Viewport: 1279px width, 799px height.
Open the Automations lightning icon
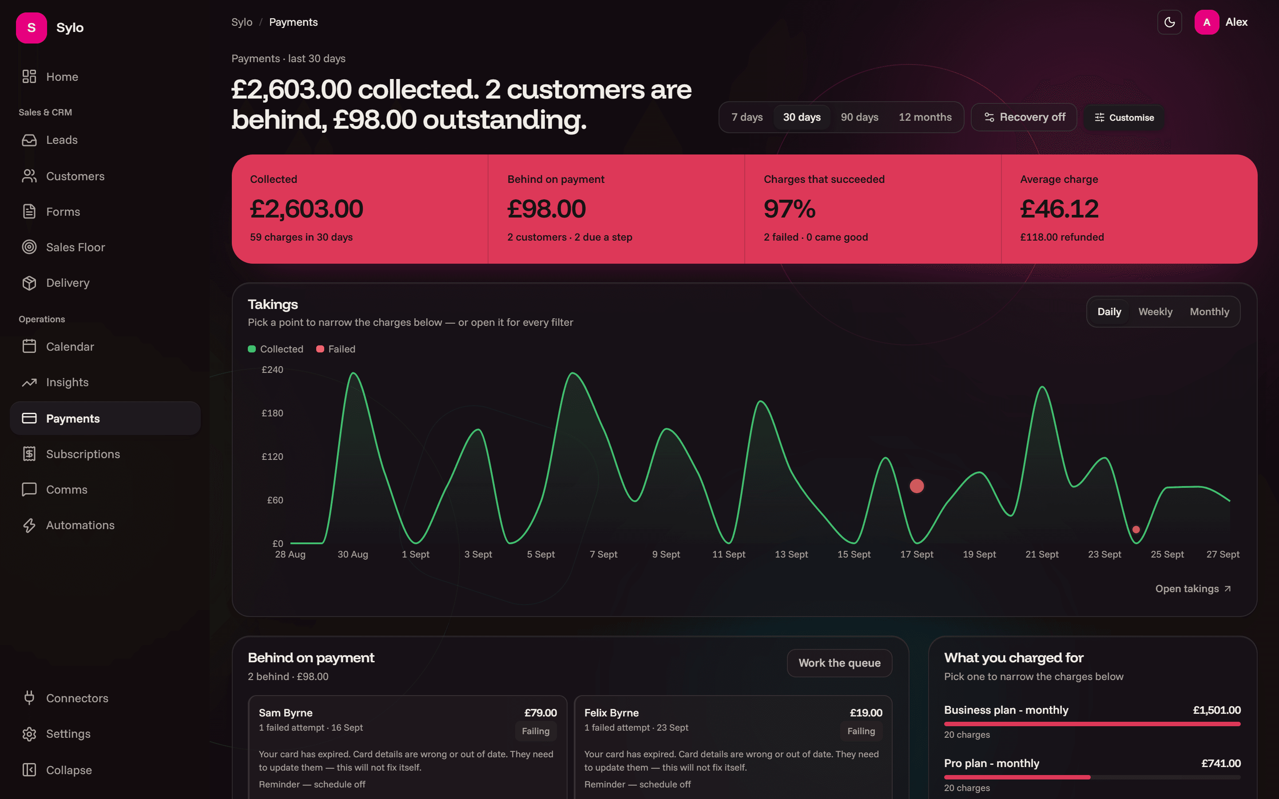(x=29, y=525)
